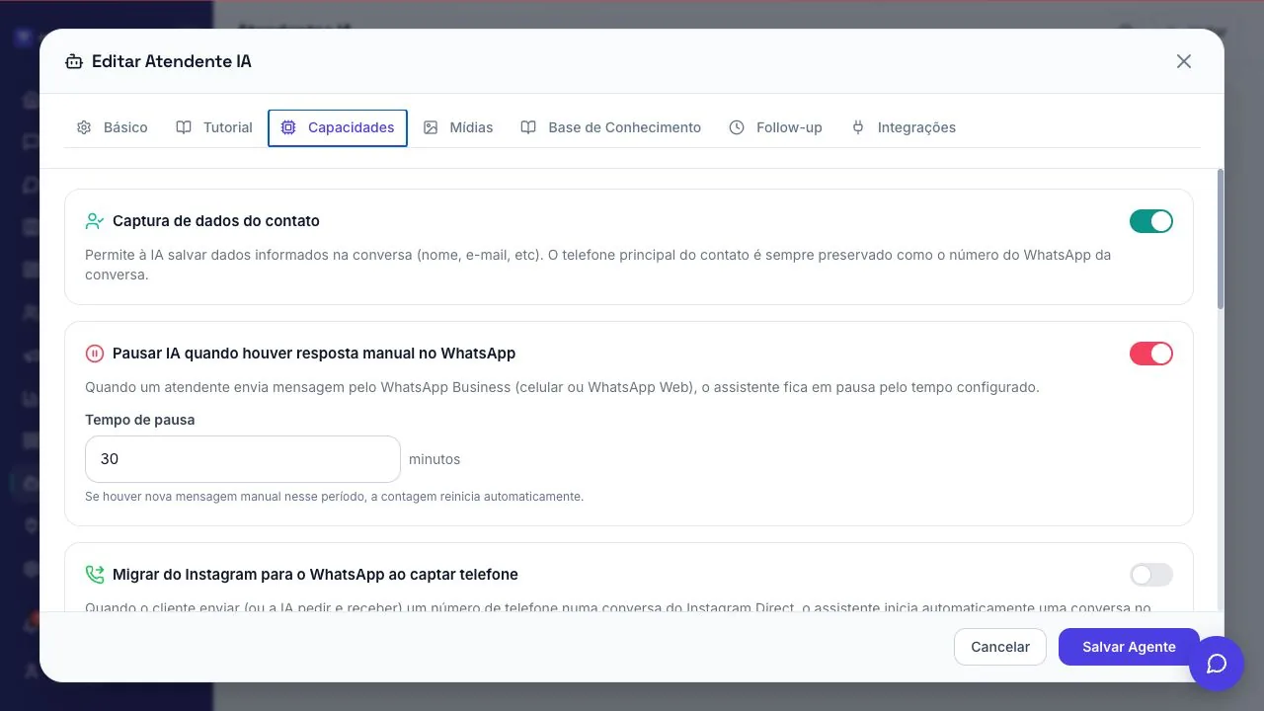
Task: Click the contagem reinicia automaticamente hint text
Action: click(x=335, y=497)
